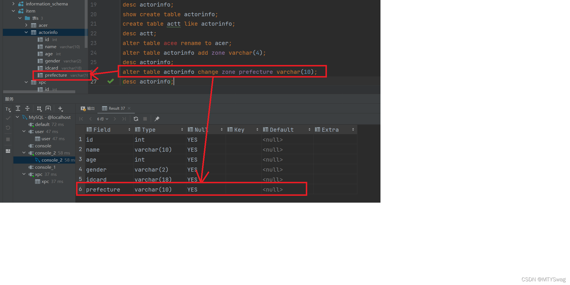Click the Expand All icon in Services toolbar

tap(18, 108)
